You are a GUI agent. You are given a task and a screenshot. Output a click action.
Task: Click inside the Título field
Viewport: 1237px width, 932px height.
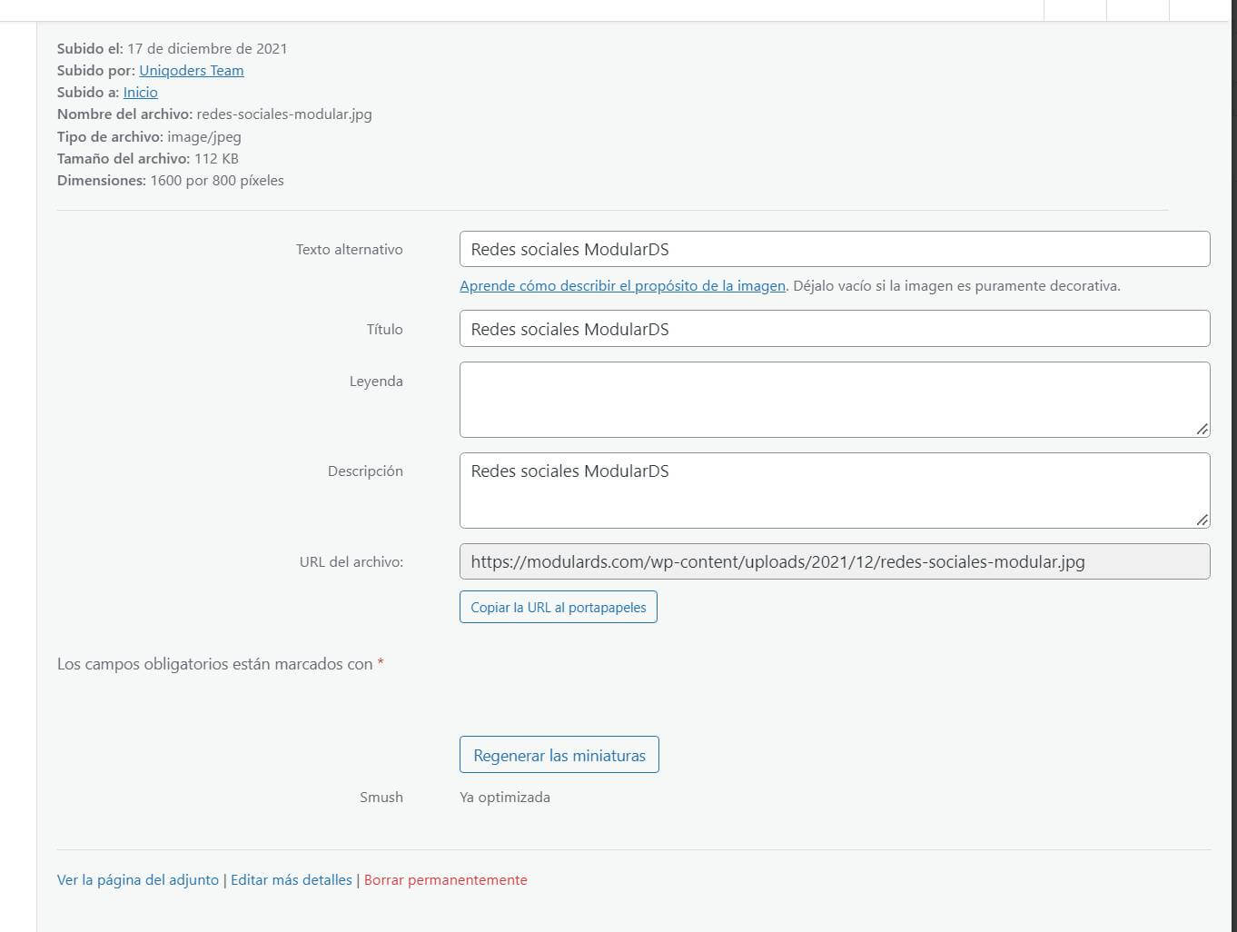pyautogui.click(x=834, y=328)
